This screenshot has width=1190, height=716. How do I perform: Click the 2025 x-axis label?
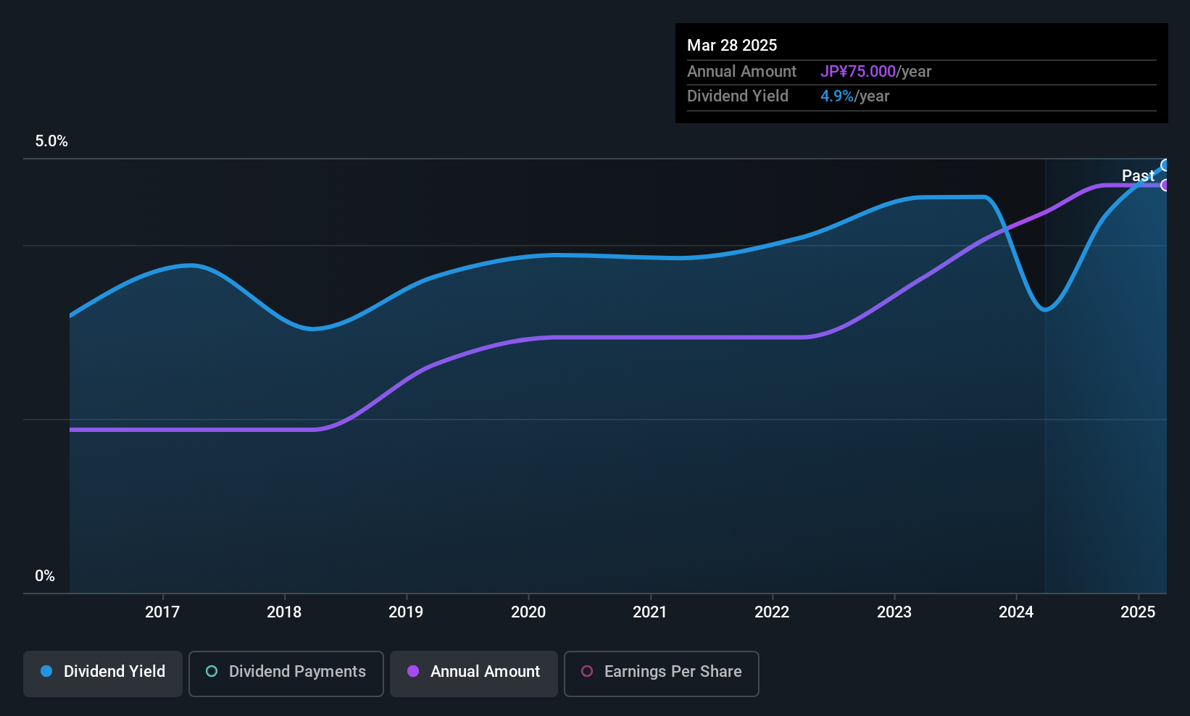[1138, 612]
